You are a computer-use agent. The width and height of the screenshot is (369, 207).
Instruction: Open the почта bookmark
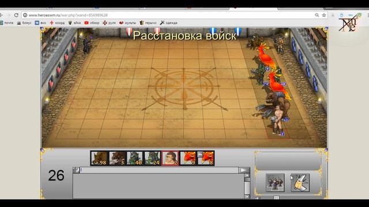pos(6,23)
